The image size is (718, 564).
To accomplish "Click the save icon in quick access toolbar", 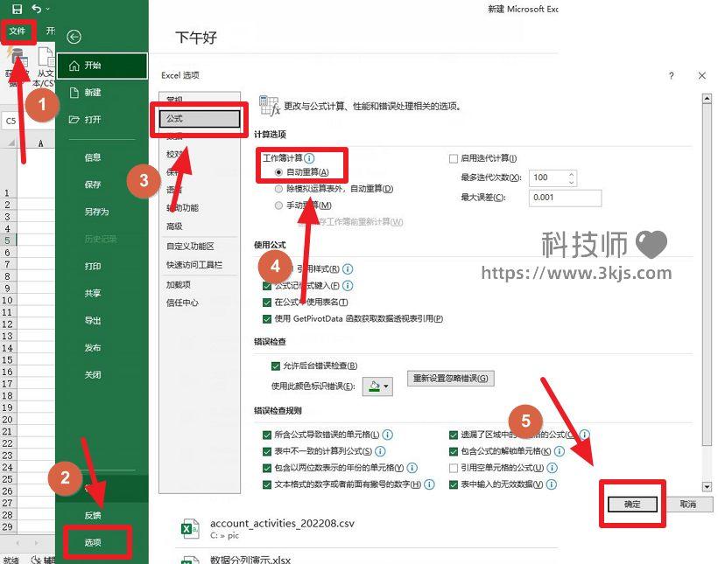I will pyautogui.click(x=17, y=9).
